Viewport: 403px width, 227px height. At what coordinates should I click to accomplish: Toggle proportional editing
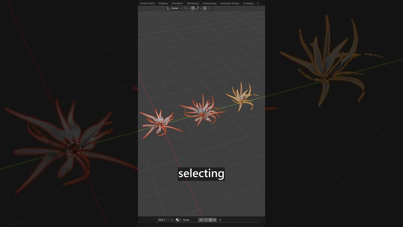coord(205,8)
